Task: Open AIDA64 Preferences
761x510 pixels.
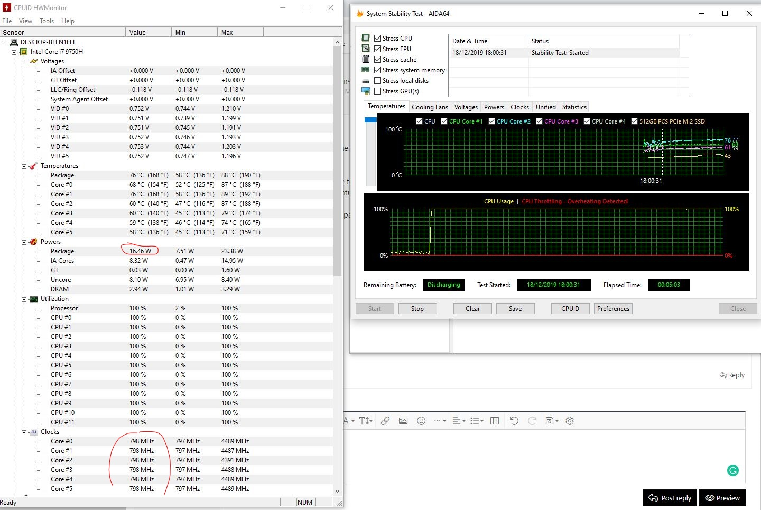Action: [x=613, y=309]
